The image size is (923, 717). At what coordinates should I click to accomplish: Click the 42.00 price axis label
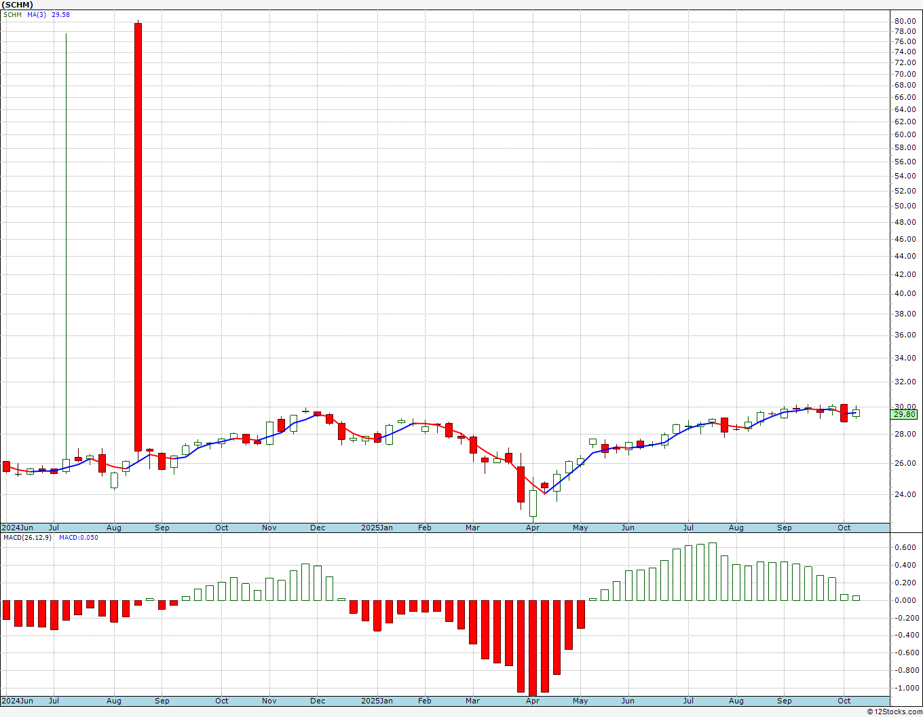click(x=905, y=274)
